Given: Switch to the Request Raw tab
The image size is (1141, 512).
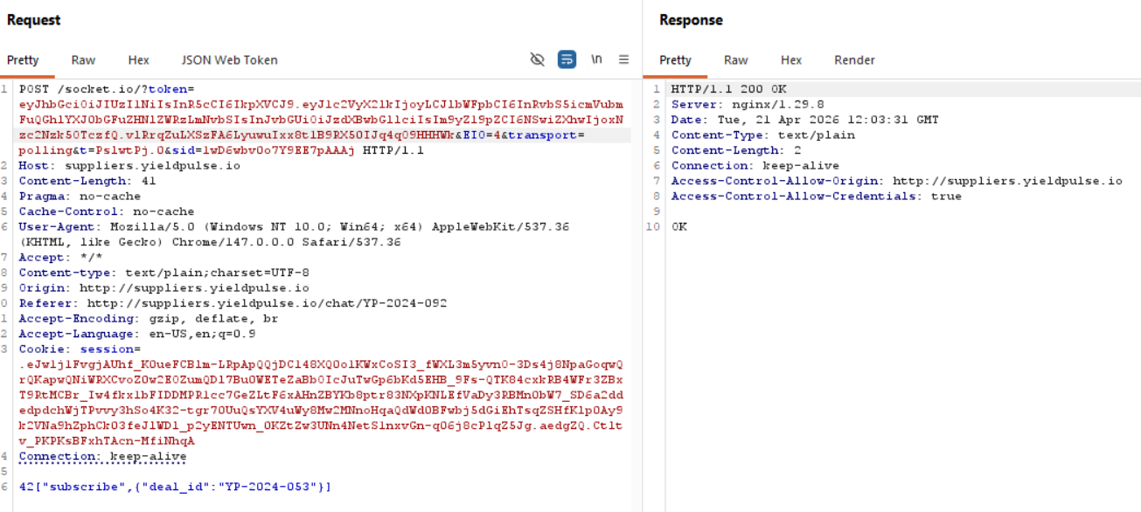Looking at the screenshot, I should tap(83, 60).
